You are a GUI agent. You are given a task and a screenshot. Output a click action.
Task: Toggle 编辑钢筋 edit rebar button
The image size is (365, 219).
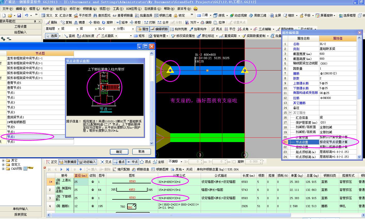point(159,29)
